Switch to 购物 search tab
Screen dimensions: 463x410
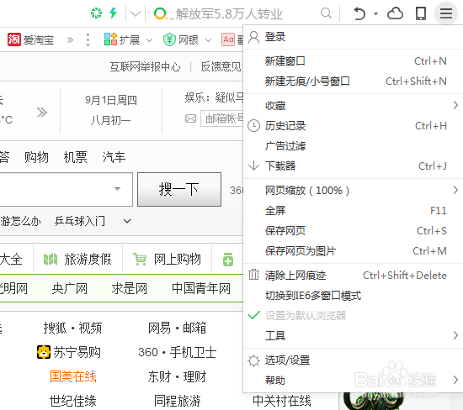click(x=36, y=157)
